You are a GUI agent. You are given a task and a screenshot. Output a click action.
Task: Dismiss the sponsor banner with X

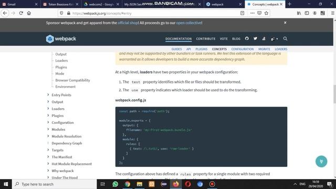point(285,23)
